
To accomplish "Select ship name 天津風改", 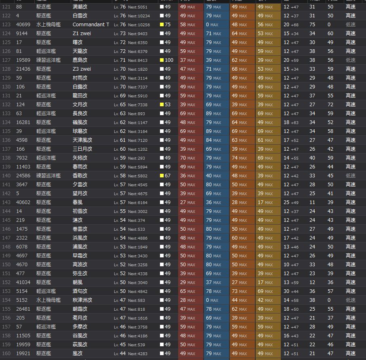I will 82,140.
